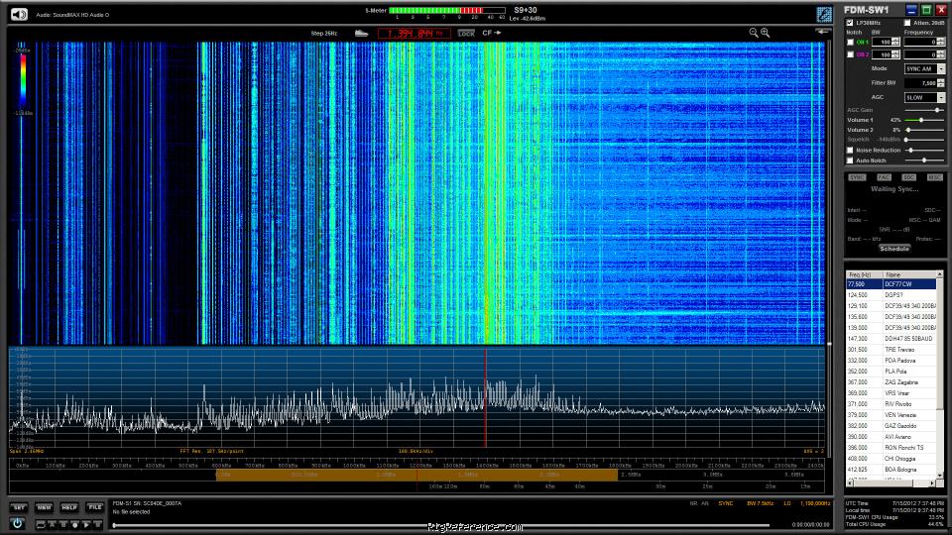The width and height of the screenshot is (952, 535).
Task: Click the loop playback icon
Action: (41, 524)
